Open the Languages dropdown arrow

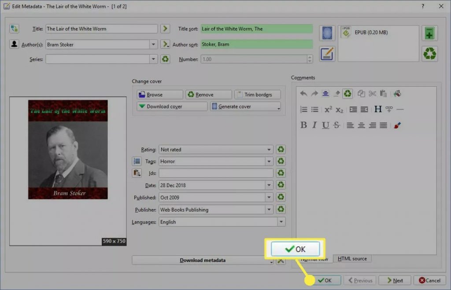point(281,222)
